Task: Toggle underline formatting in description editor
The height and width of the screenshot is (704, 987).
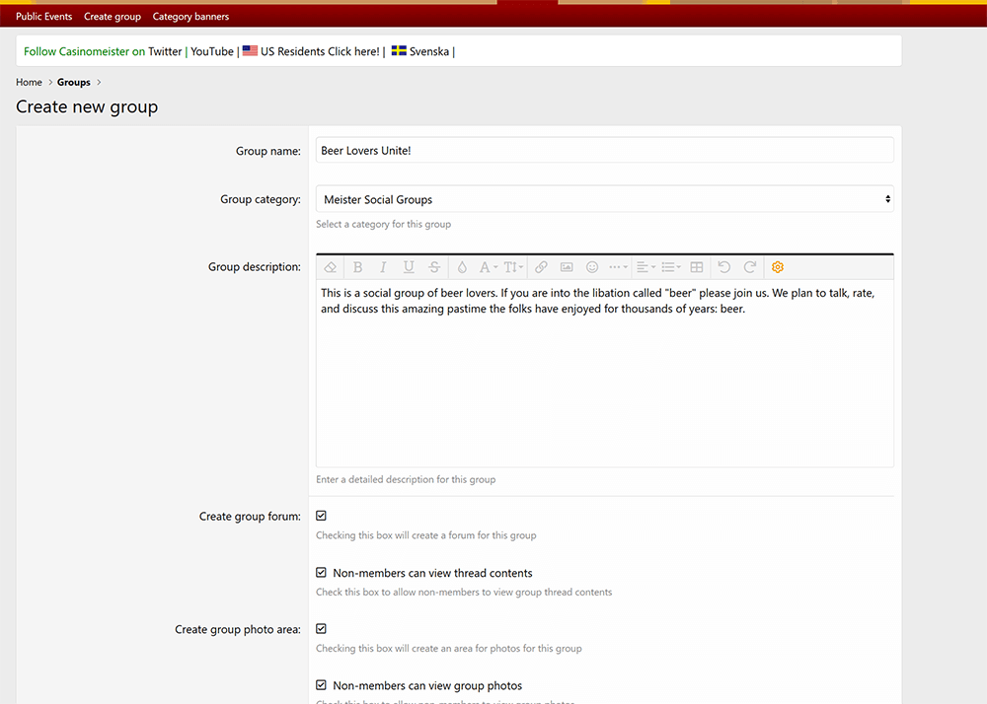Action: coord(409,267)
